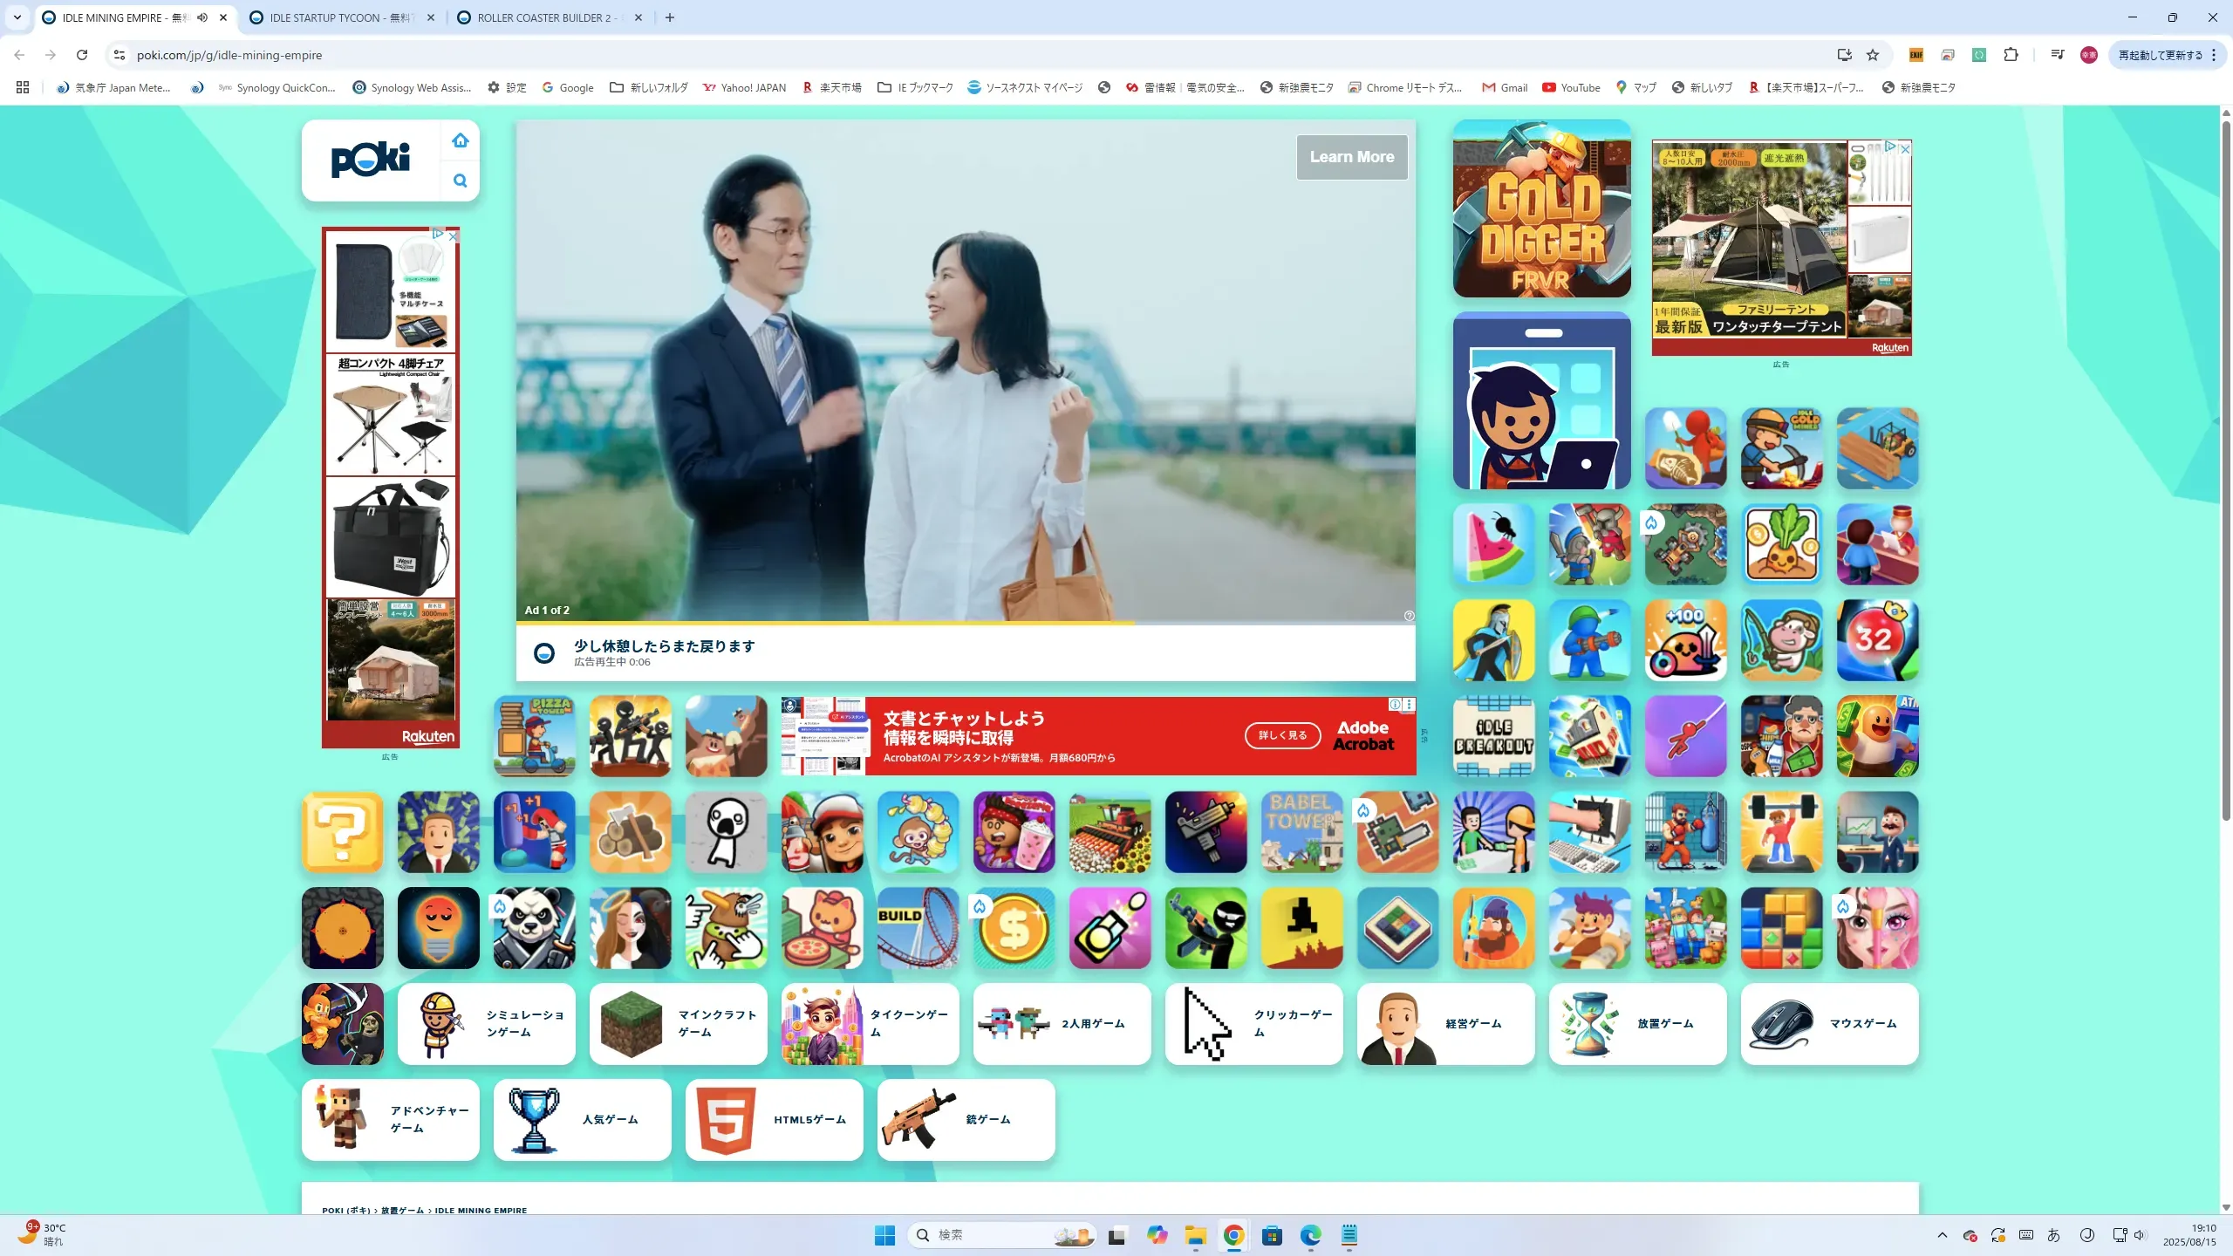Switch to the Roller Coaster Builder 2 tab
This screenshot has height=1256, width=2233.
[x=545, y=17]
